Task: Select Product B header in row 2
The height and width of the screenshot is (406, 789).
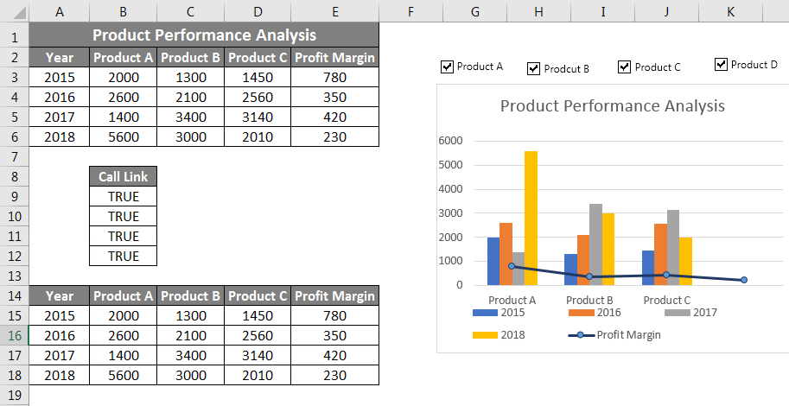Action: (x=191, y=57)
